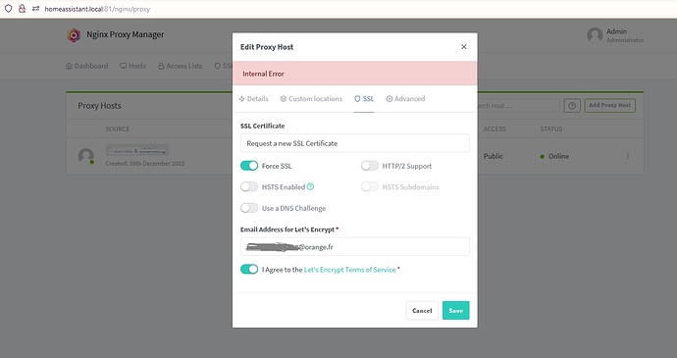Viewport: 677px width, 358px height.
Task: Click the blurred source domain name in host row
Action: [x=137, y=150]
